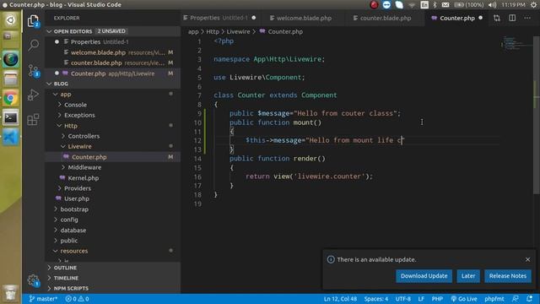Image resolution: width=540 pixels, height=304 pixels.
Task: Click the Later button
Action: (468, 276)
